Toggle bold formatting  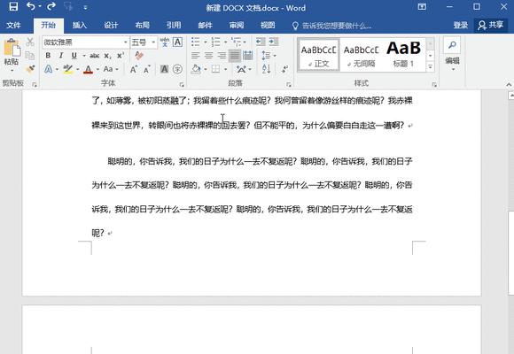click(x=48, y=56)
